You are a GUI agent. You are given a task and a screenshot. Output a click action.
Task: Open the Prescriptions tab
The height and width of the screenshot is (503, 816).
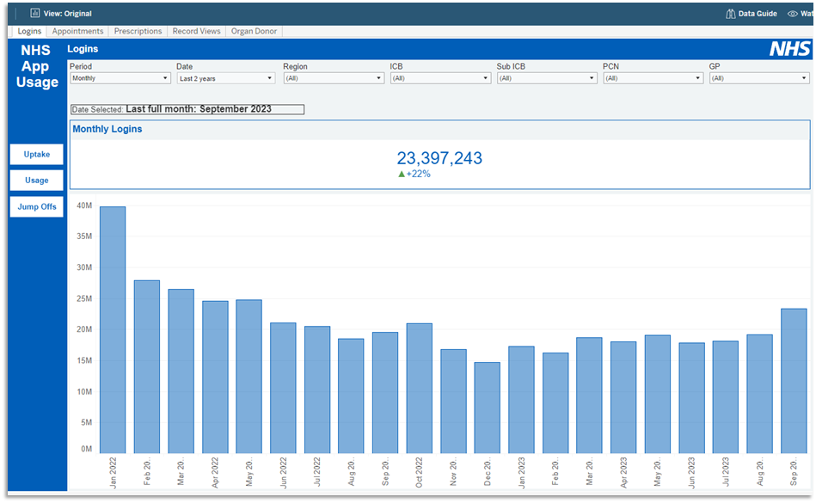coord(138,31)
